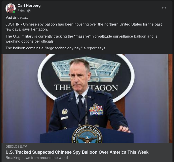Click the globe public-audience icon
The width and height of the screenshot is (174, 162).
pyautogui.click(x=29, y=11)
